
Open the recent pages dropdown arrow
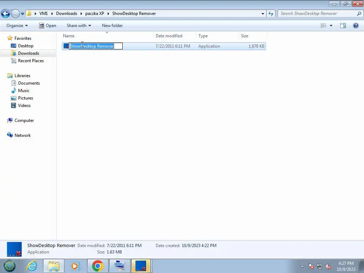point(22,14)
